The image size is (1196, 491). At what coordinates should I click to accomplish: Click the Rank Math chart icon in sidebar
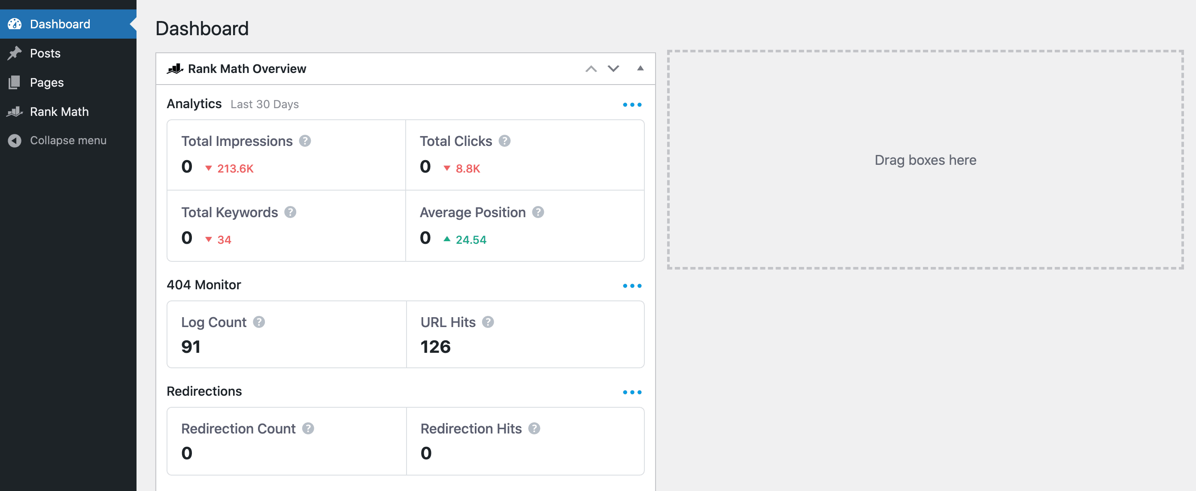[x=15, y=112]
